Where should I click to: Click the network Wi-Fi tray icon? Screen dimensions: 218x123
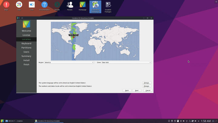point(187,121)
